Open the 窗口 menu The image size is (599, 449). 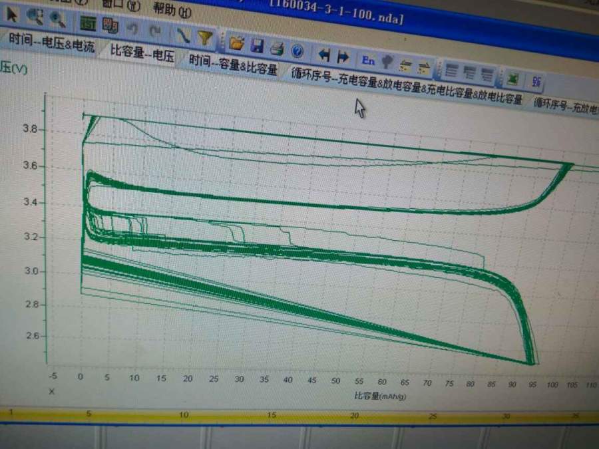(120, 4)
